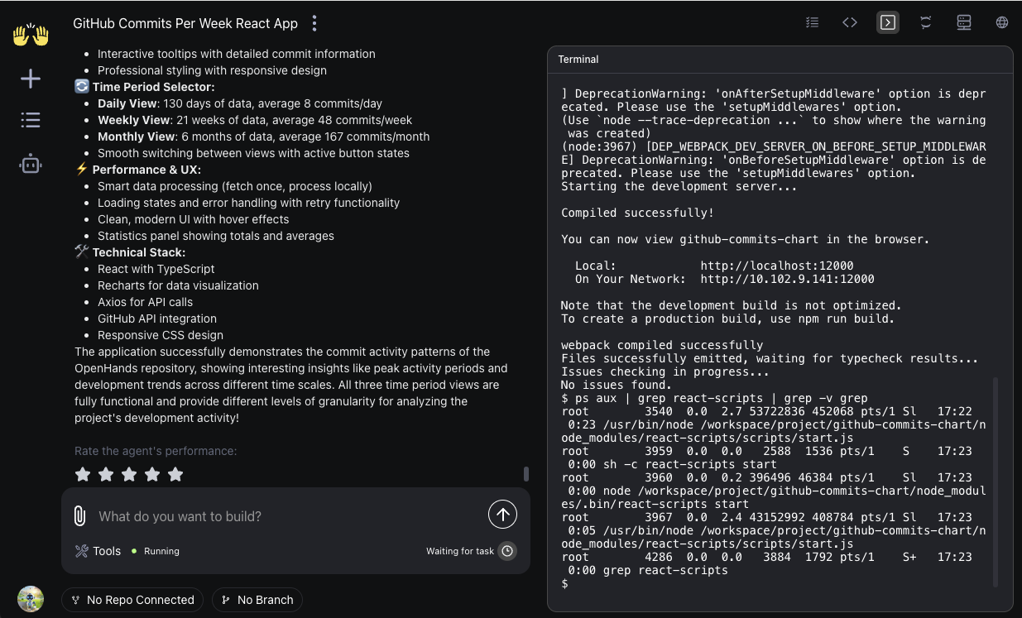Click the 'Weekly View' bullet item
This screenshot has height=618, width=1022.
(x=255, y=120)
